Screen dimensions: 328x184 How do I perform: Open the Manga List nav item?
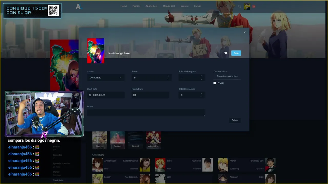click(169, 6)
